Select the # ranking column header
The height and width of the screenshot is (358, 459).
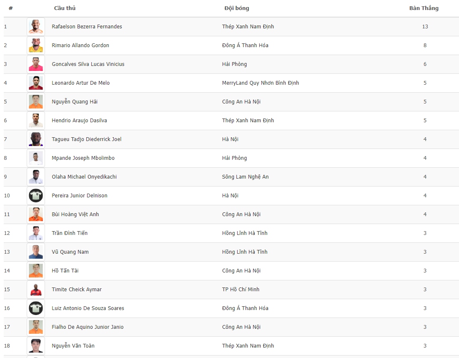tap(10, 8)
